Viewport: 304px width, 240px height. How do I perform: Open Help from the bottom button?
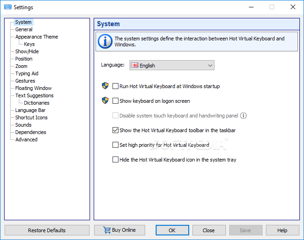click(282, 230)
